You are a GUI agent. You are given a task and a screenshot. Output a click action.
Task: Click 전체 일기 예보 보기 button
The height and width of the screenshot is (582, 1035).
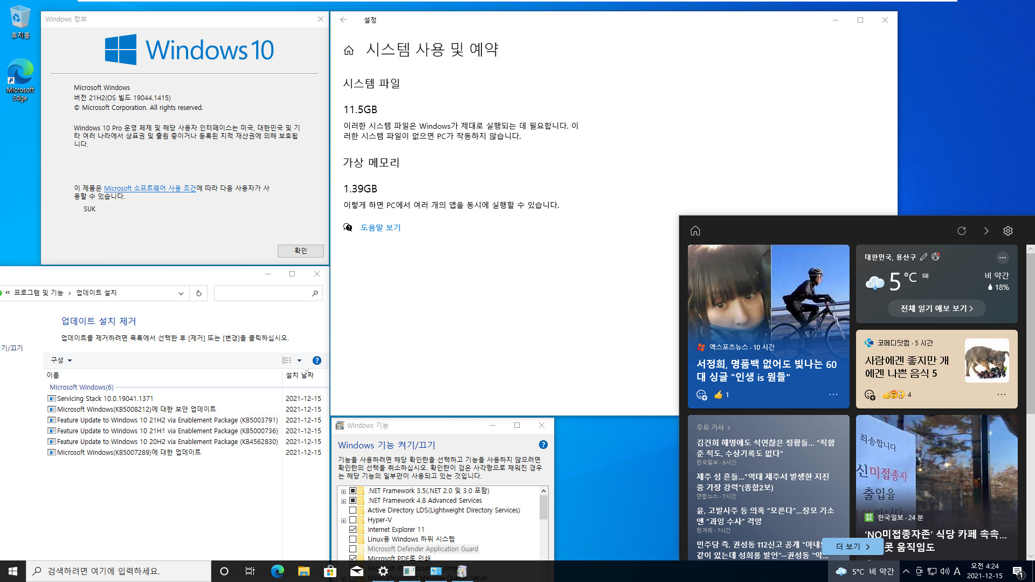937,308
